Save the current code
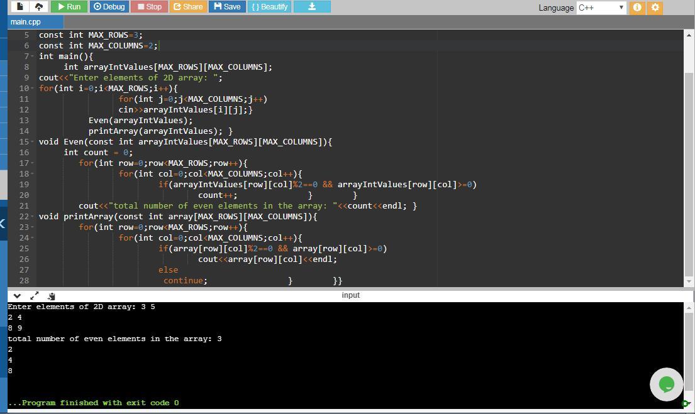Screen dimensions: 695x414 227,7
